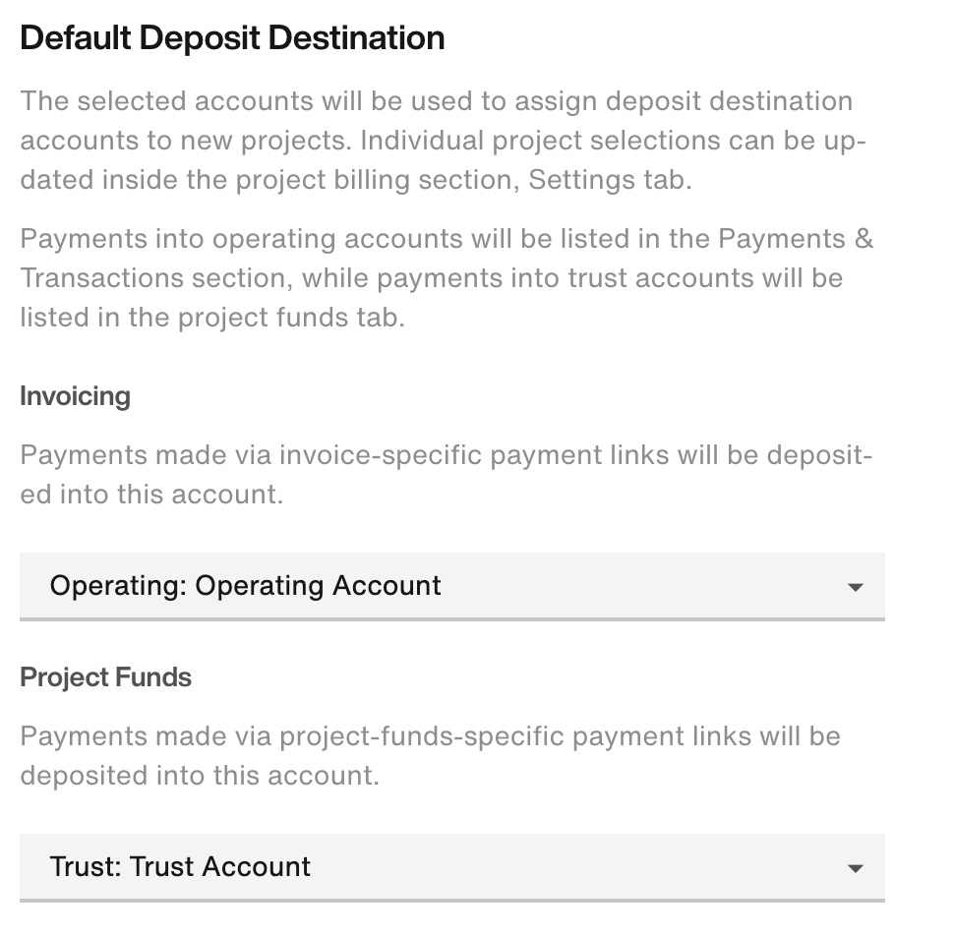Open the Invoicing deposit account dropdown
This screenshot has height=936, width=954.
click(x=452, y=586)
